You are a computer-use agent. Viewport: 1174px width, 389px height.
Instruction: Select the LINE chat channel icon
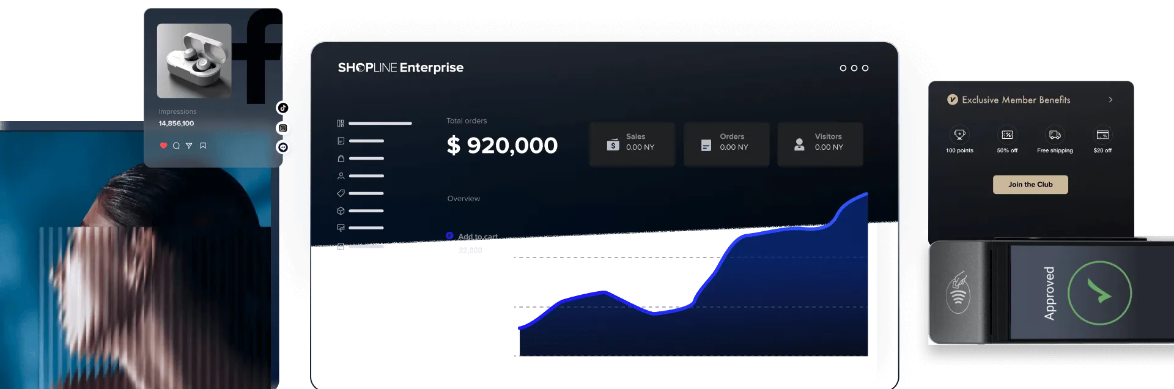click(282, 147)
